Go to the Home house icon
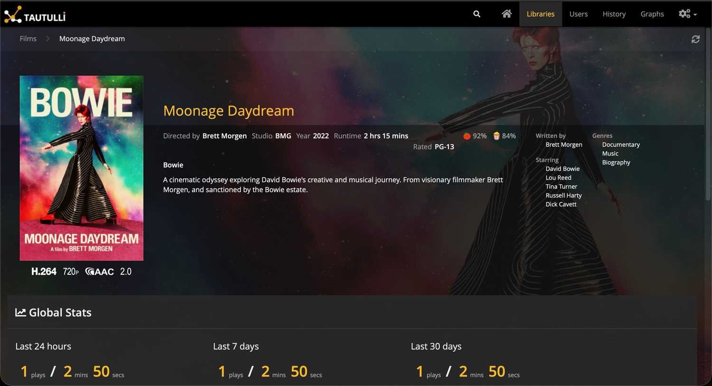712x386 pixels. 506,14
